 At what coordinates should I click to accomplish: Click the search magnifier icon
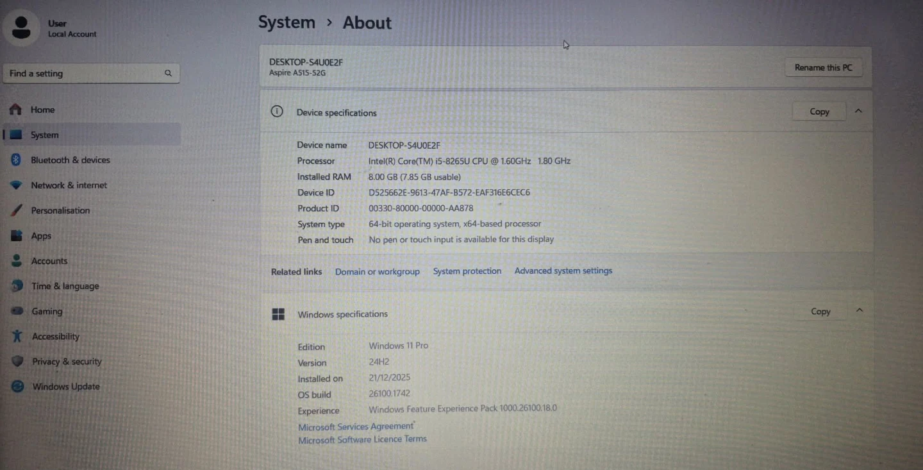pyautogui.click(x=168, y=73)
